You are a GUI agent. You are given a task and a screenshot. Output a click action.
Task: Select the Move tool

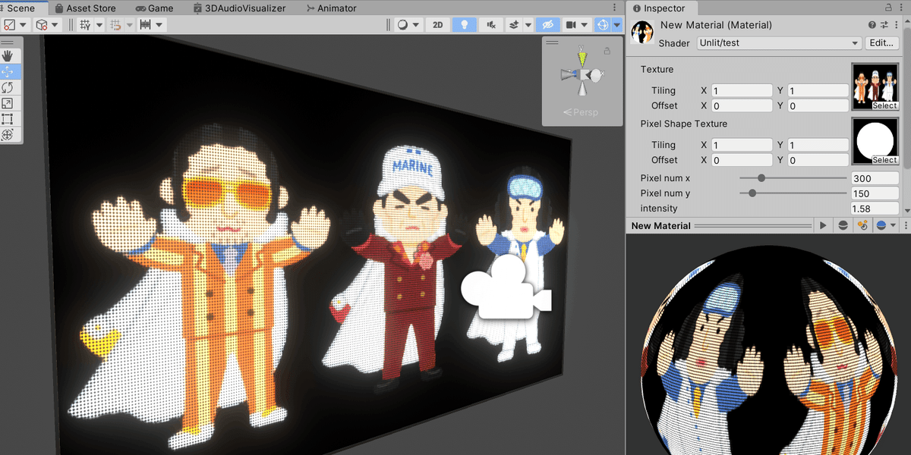coord(8,71)
